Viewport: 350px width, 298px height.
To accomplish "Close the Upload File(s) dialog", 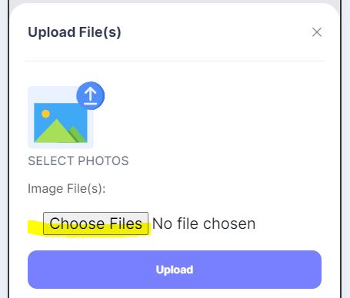I will tap(317, 32).
